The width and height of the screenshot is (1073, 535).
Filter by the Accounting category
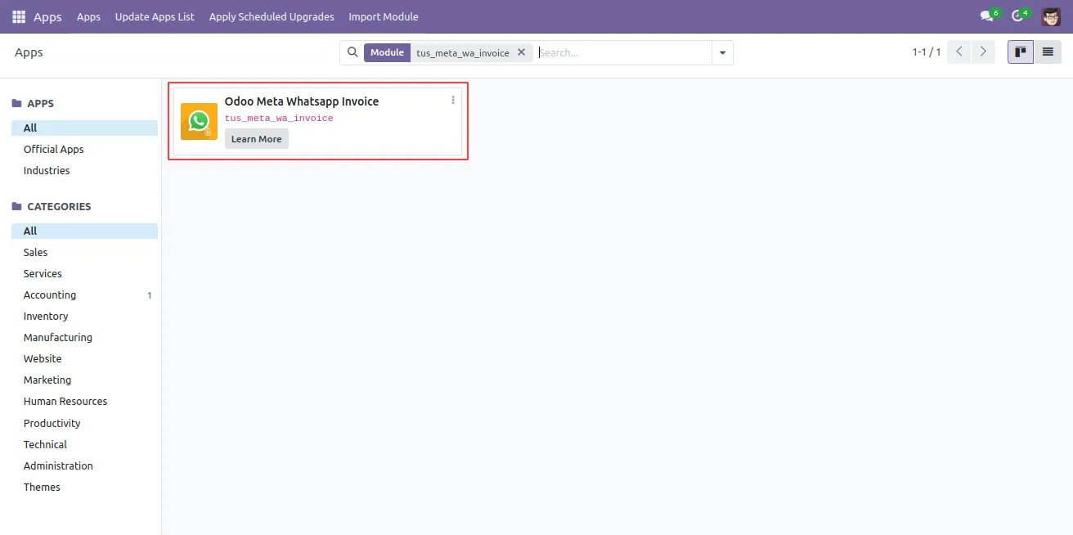84,294
